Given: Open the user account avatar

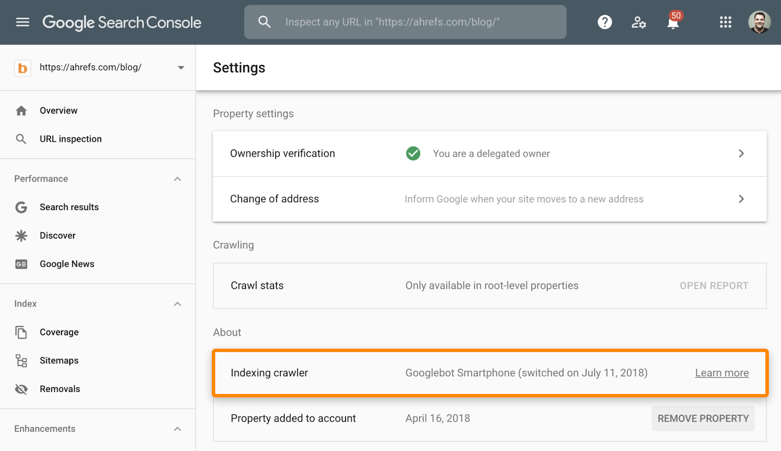Looking at the screenshot, I should 759,22.
